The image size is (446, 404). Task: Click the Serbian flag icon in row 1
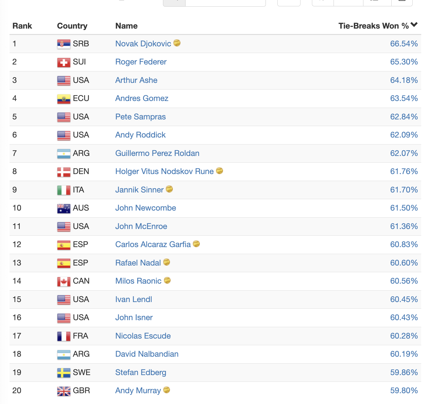64,44
